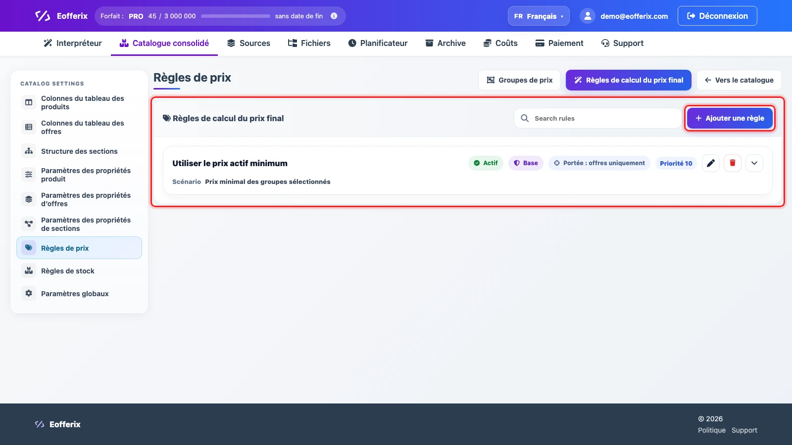Viewport: 792px width, 445px height.
Task: Click the Règles de prix page heading
Action: (x=192, y=78)
